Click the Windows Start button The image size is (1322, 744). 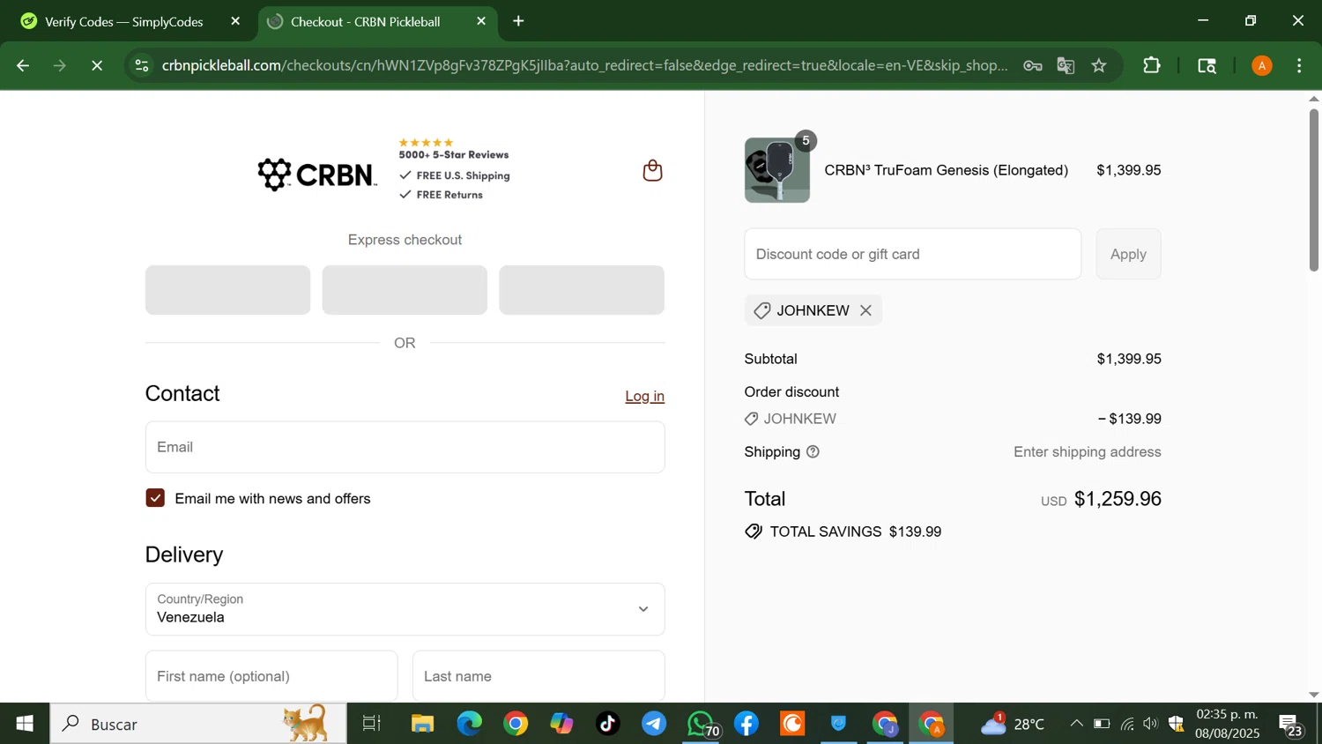click(x=25, y=724)
